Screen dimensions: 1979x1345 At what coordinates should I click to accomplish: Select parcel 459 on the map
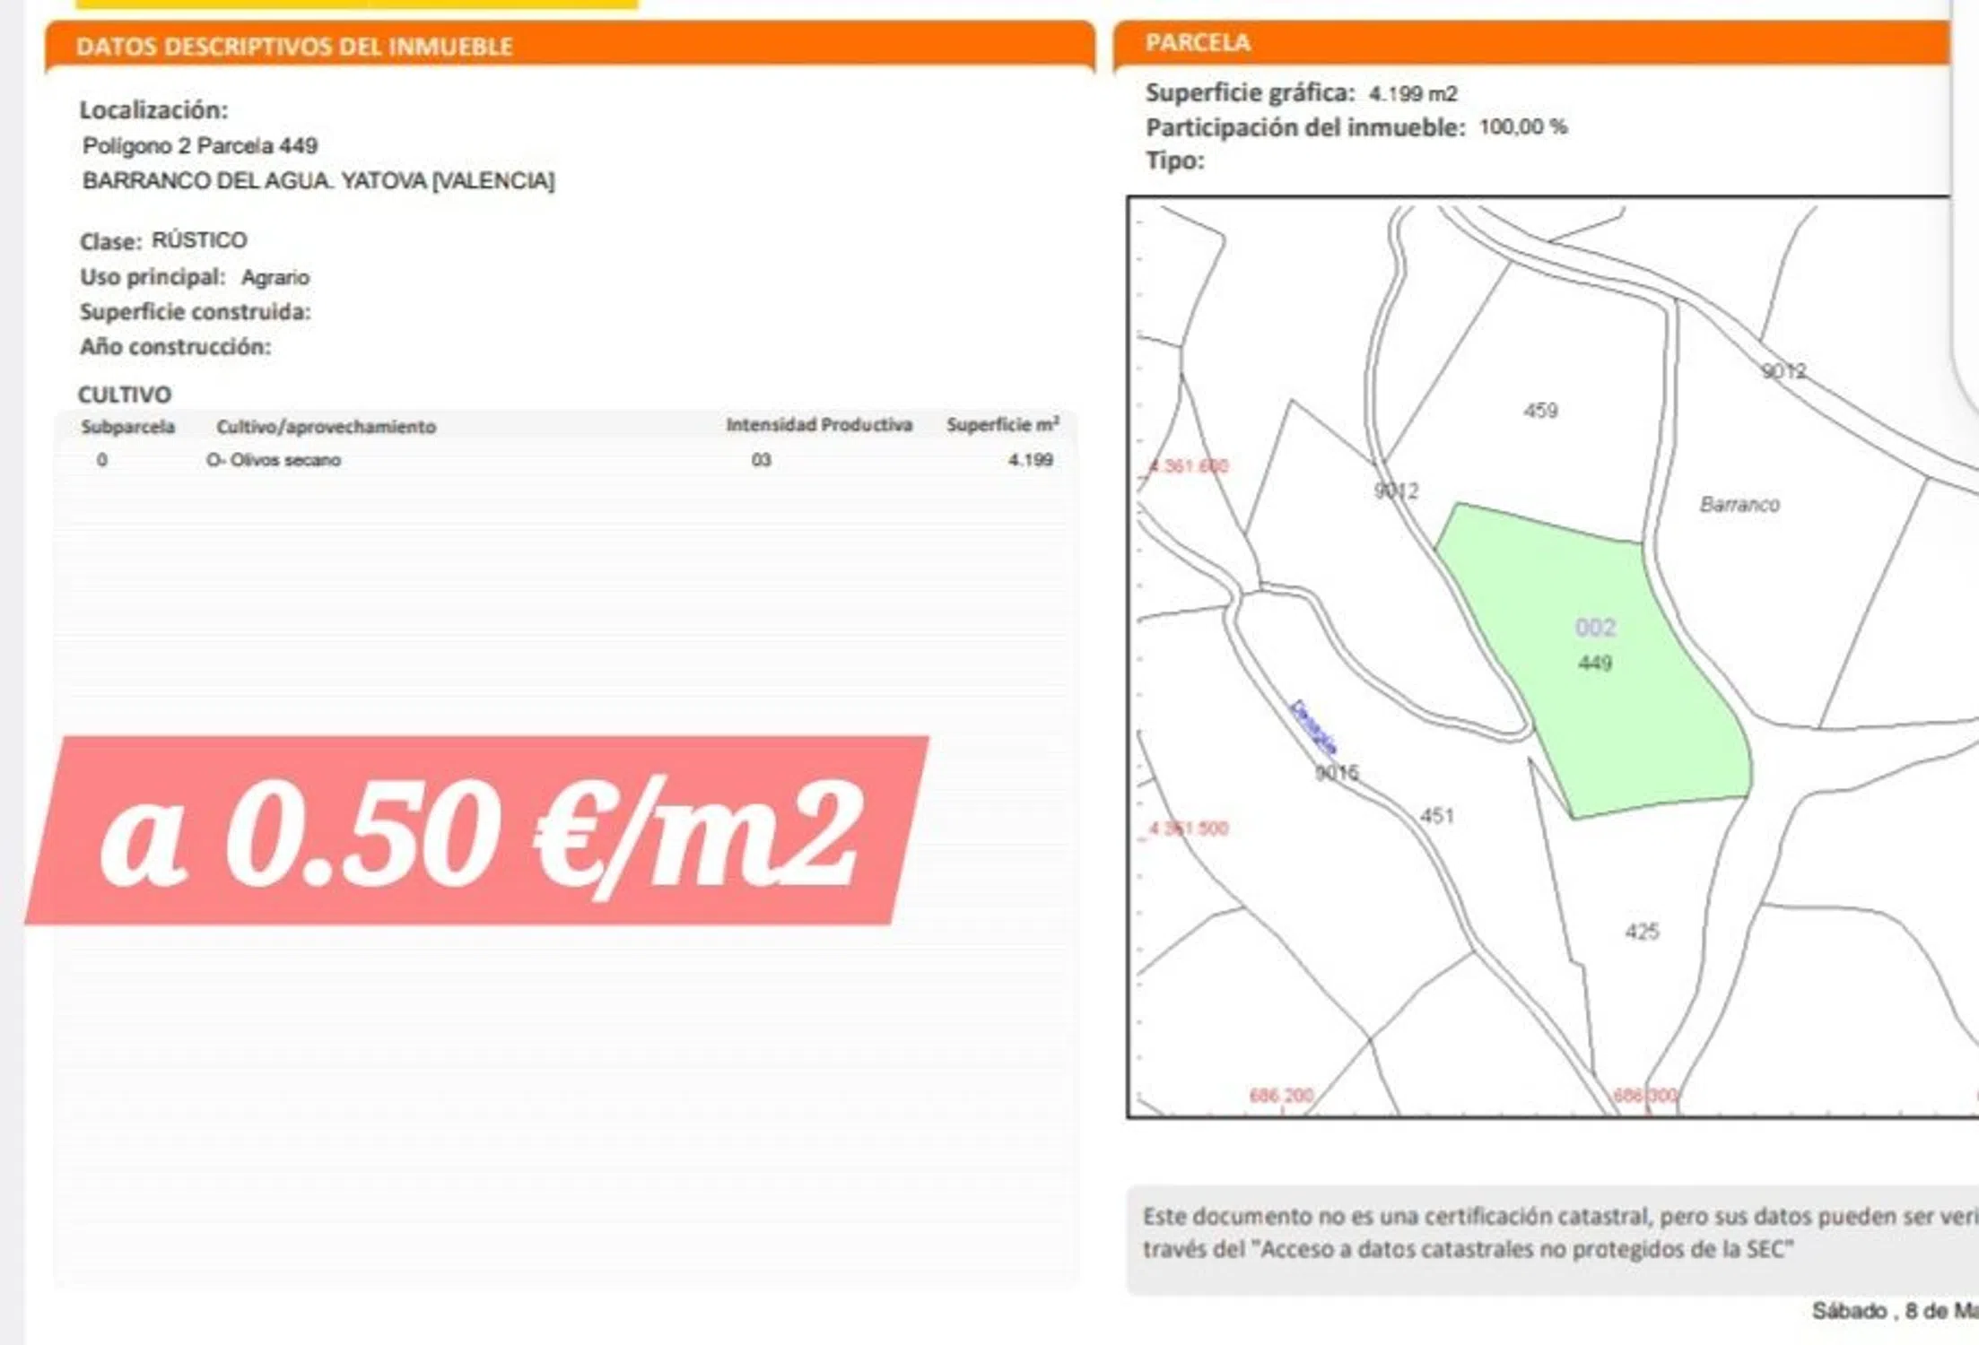pyautogui.click(x=1539, y=411)
